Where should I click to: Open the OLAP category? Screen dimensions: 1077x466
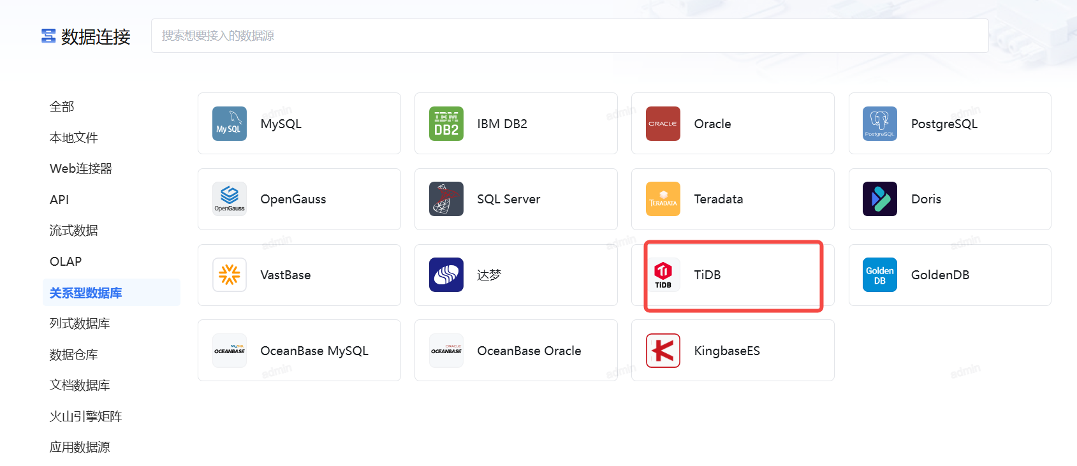click(x=66, y=261)
